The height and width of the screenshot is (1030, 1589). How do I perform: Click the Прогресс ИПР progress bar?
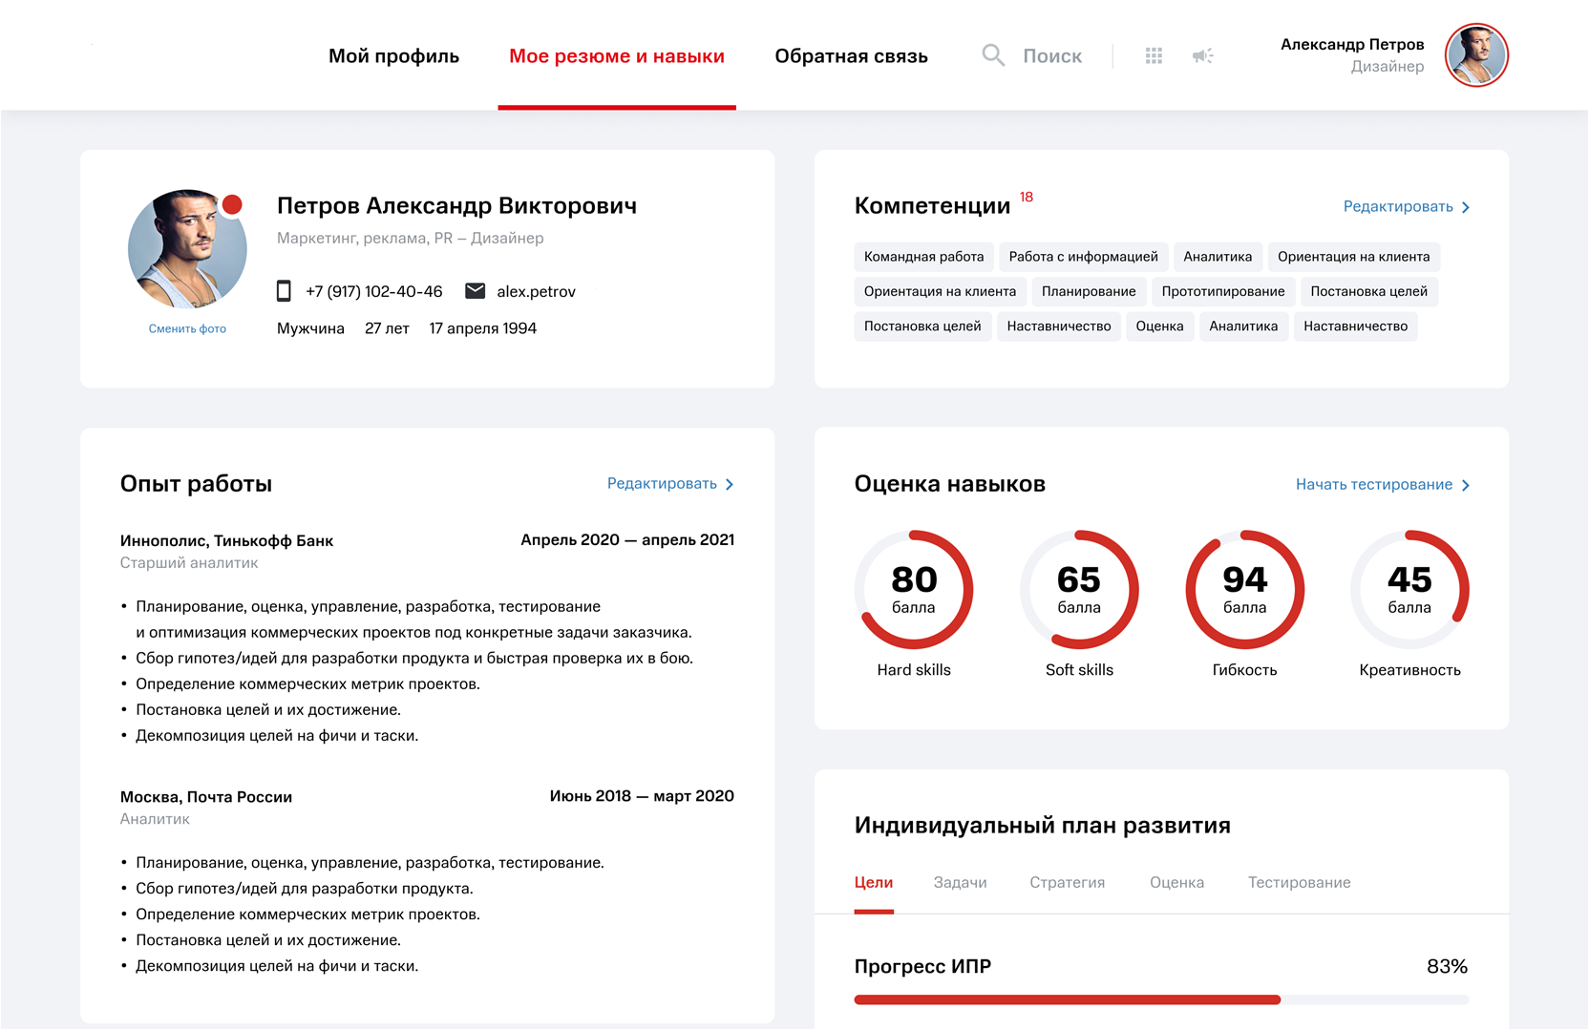click(1161, 999)
